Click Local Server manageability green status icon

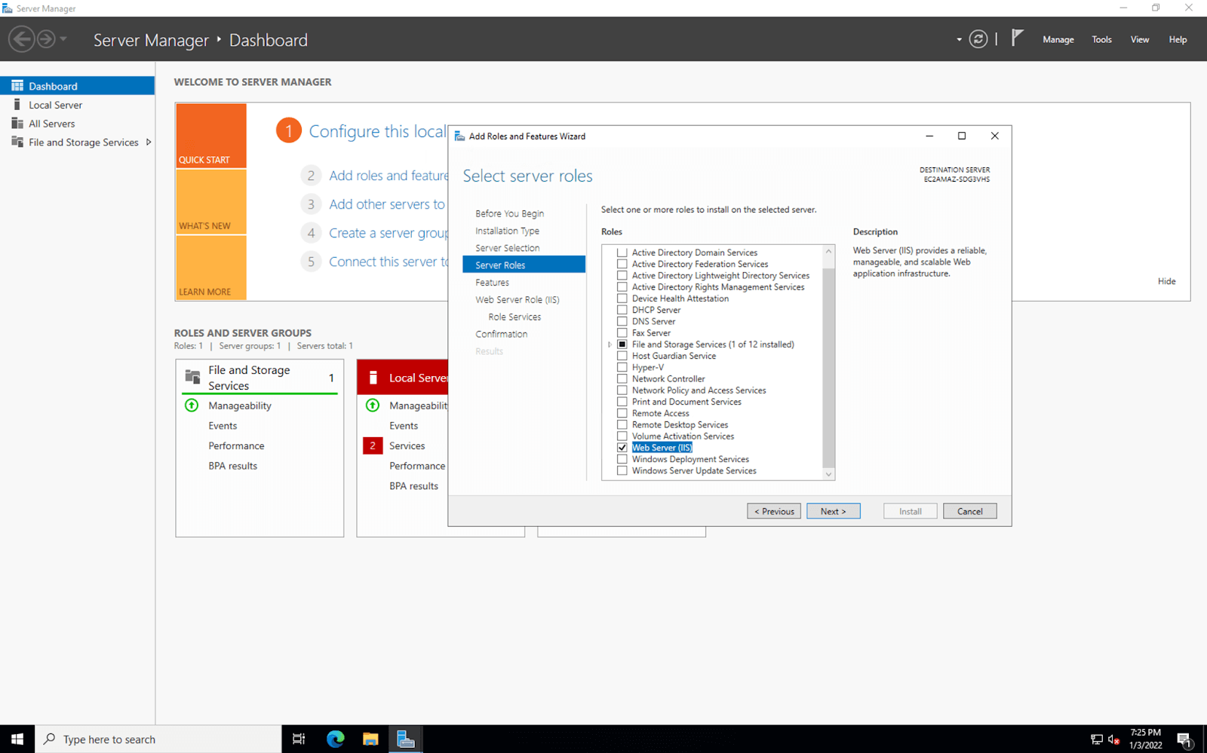point(373,406)
